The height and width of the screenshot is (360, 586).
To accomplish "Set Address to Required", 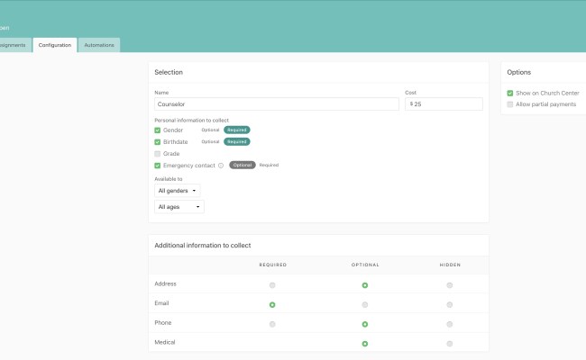I will point(272,285).
